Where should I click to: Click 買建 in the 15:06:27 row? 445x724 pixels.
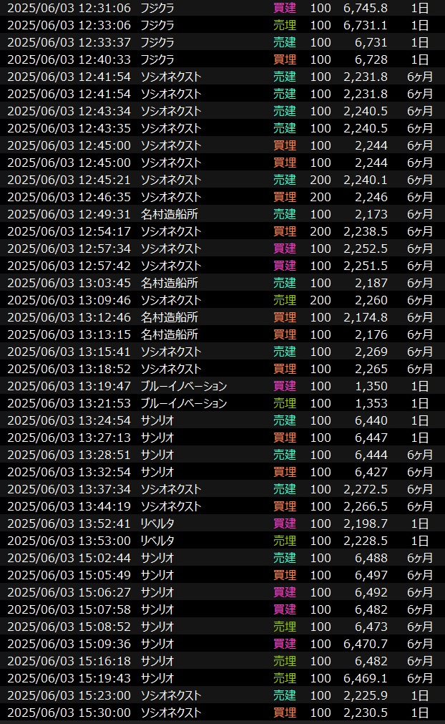point(285,593)
